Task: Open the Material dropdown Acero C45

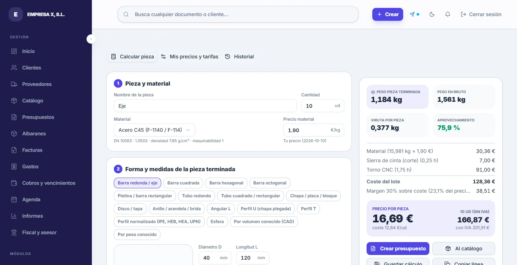Action: click(x=154, y=130)
